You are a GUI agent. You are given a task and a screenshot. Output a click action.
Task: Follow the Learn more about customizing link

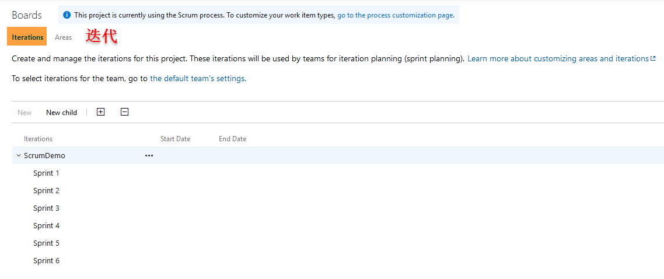[558, 58]
